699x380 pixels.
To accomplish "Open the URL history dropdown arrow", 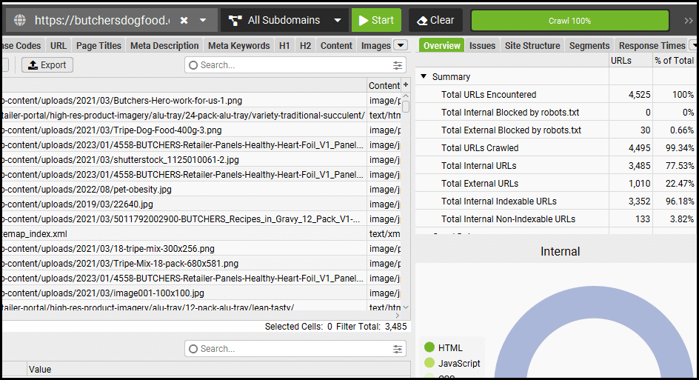I will (x=203, y=21).
